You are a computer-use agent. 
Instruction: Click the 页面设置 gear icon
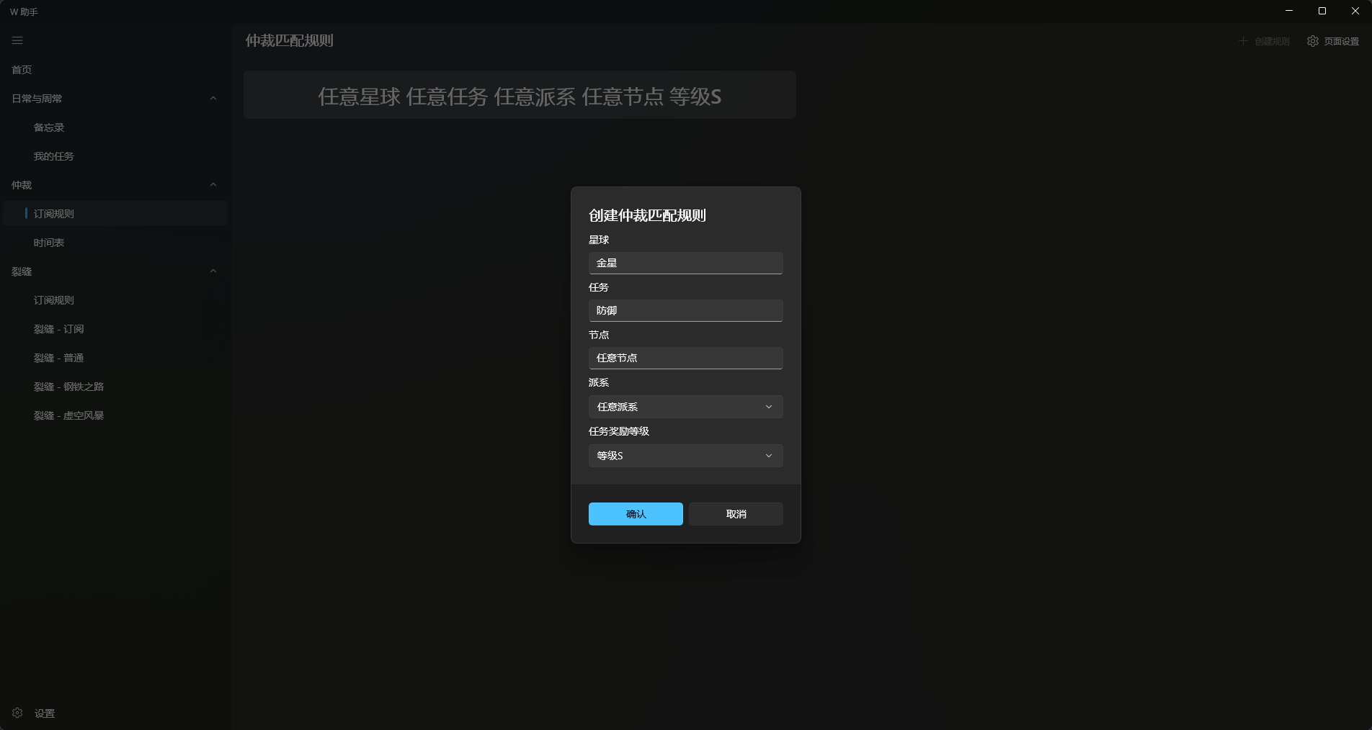tap(1312, 41)
